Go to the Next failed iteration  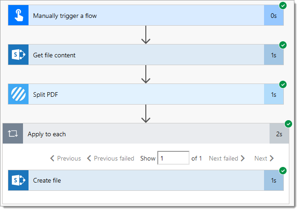(x=227, y=158)
